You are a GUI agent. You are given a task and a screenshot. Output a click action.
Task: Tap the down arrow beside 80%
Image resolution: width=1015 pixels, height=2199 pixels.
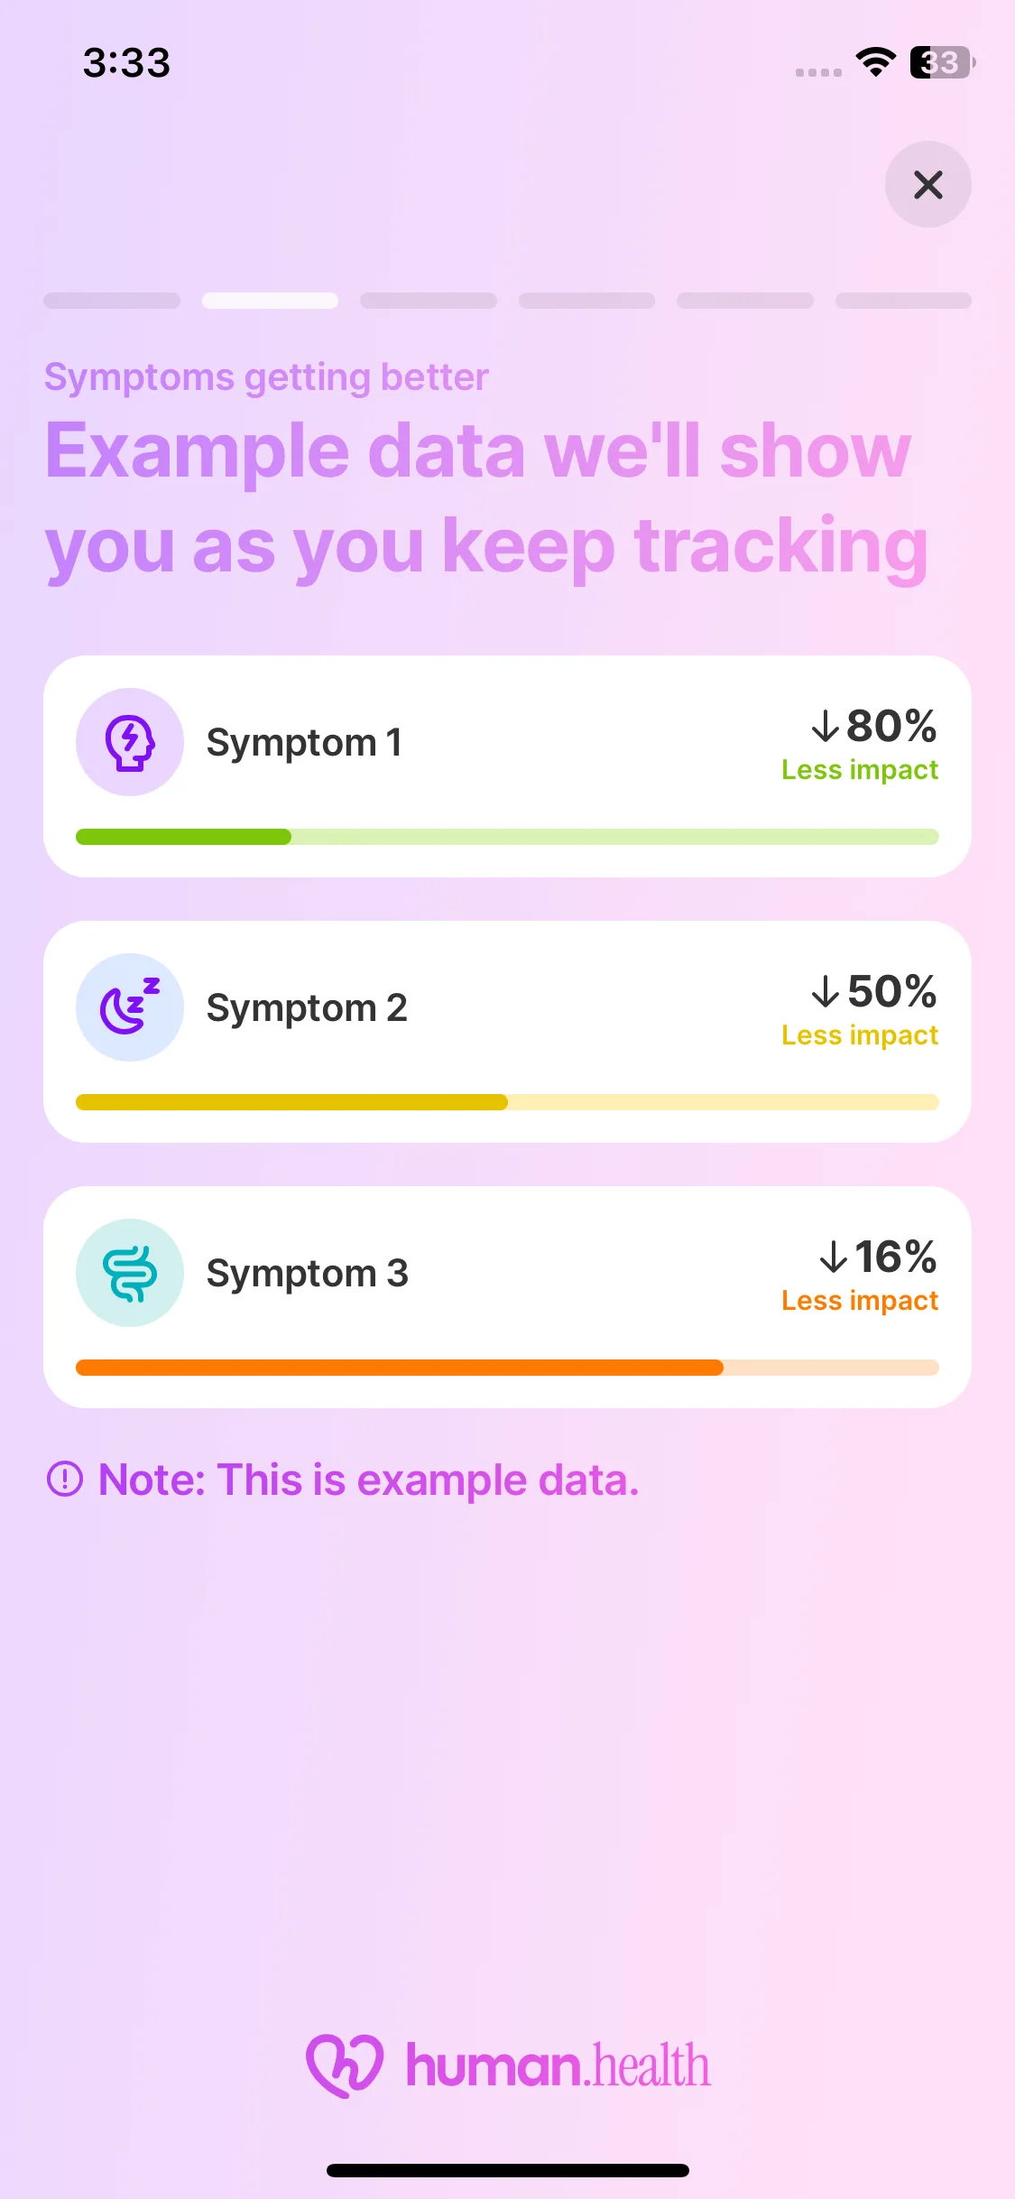coord(825,726)
